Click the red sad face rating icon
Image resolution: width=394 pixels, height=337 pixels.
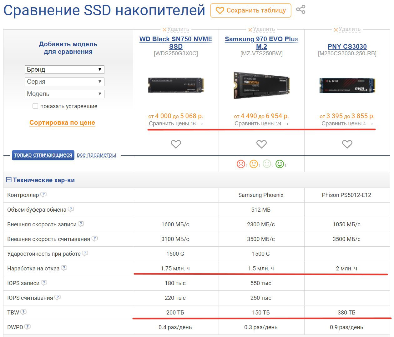[x=241, y=164]
